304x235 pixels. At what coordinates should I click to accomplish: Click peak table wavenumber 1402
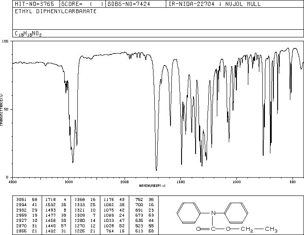coord(51,231)
